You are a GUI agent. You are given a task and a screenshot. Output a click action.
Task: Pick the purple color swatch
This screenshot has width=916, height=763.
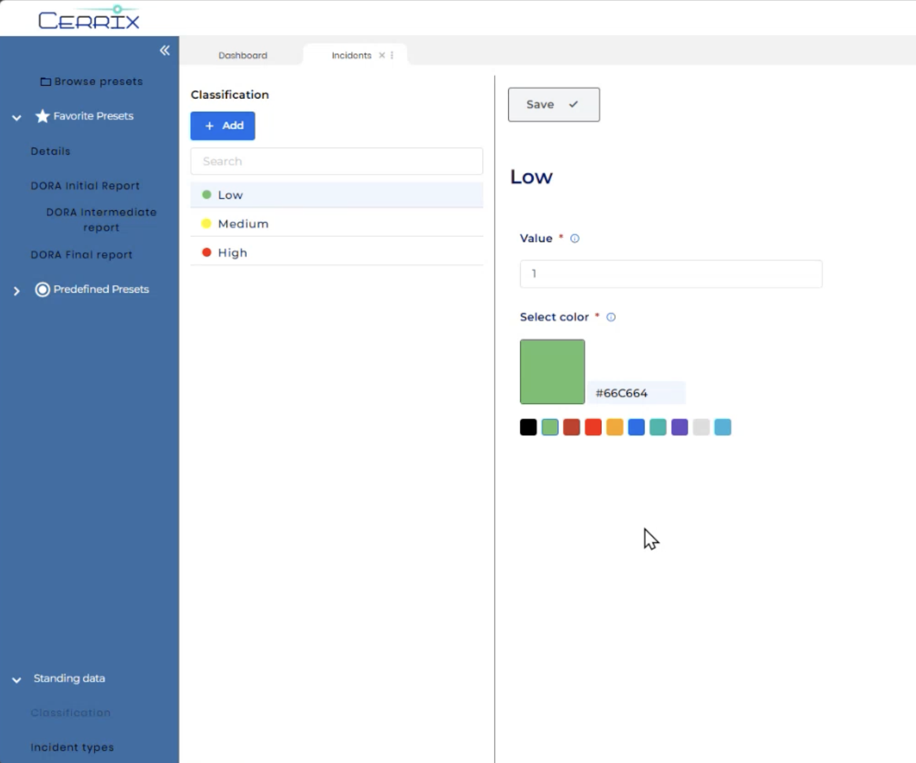[679, 427]
